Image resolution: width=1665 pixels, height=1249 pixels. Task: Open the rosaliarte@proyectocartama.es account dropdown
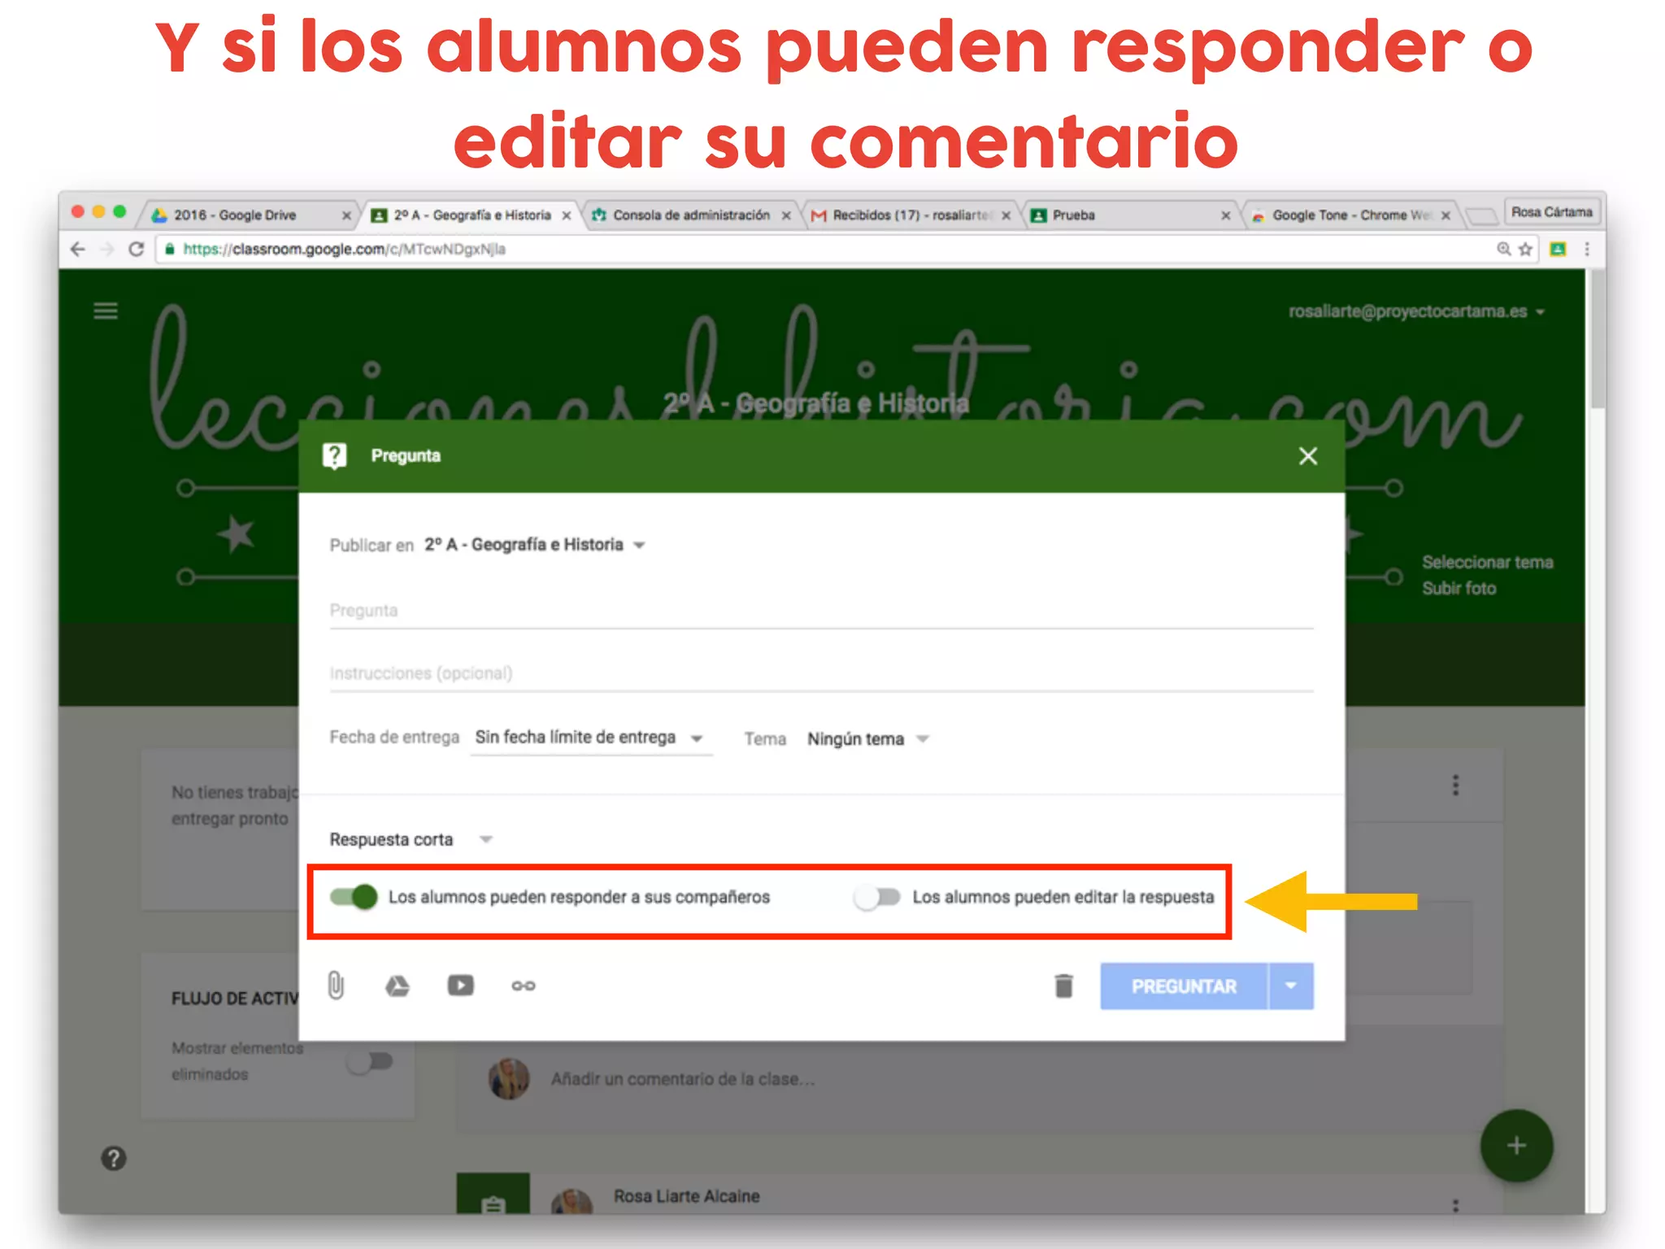pyautogui.click(x=1416, y=311)
